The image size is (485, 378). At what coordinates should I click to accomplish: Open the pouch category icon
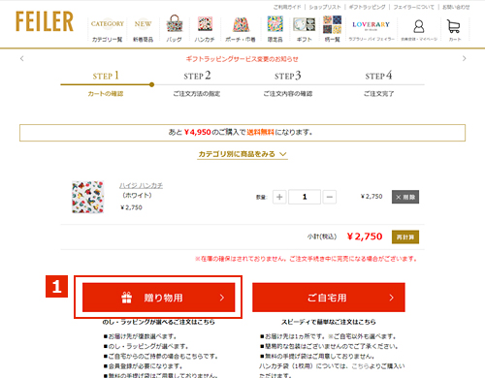point(241,23)
